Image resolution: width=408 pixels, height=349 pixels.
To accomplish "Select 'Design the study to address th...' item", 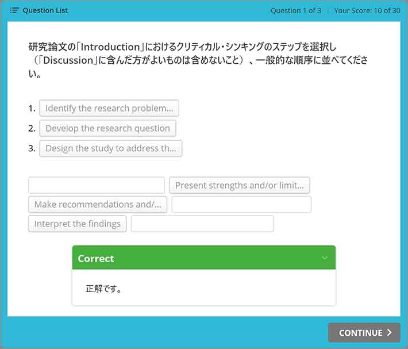I will coord(111,148).
